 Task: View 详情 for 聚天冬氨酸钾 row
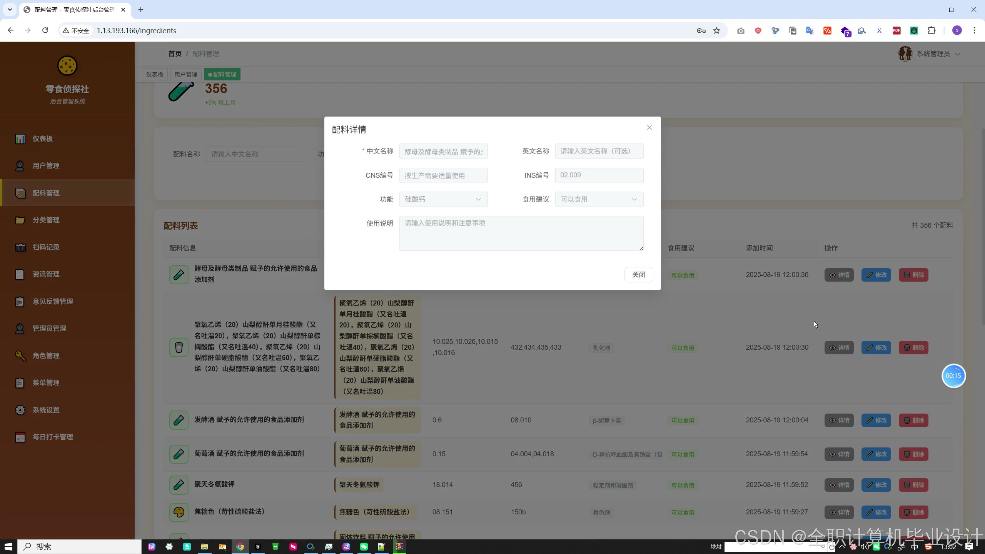tap(839, 485)
